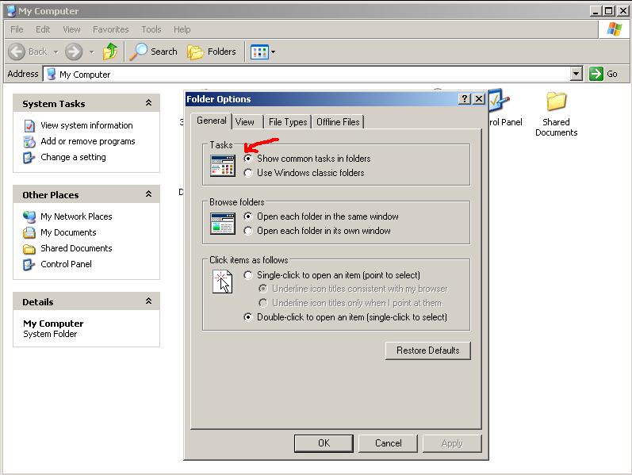Click the Windows flag logo
Screen dimensions: 632x475
tap(615, 29)
